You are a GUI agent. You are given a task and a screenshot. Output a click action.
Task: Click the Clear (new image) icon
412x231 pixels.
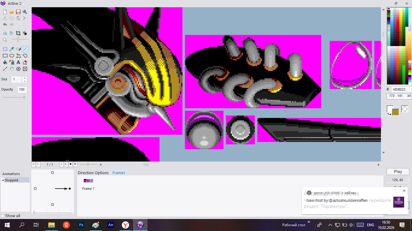point(5,12)
